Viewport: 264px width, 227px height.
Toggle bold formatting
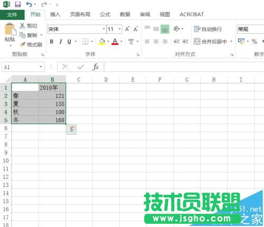(x=52, y=42)
